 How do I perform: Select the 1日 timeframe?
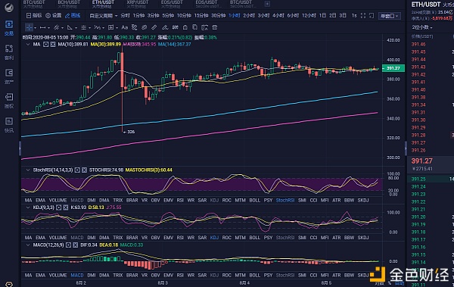point(322,16)
